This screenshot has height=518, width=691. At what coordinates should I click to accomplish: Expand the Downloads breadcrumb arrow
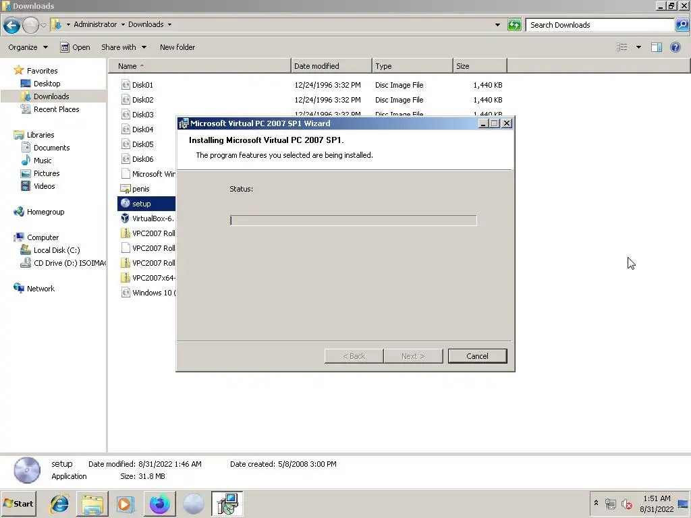coord(169,25)
